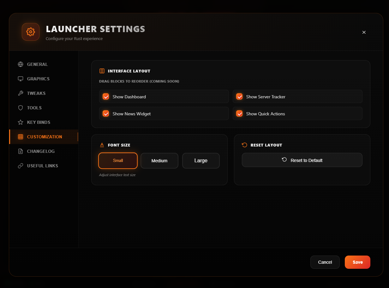The width and height of the screenshot is (389, 288).
Task: Select the globe icon next to General
Action: [x=20, y=64]
